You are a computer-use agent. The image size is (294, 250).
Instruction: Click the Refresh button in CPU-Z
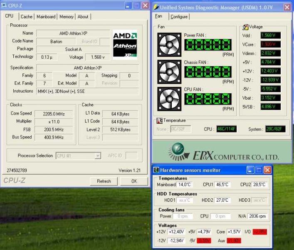(x=104, y=181)
